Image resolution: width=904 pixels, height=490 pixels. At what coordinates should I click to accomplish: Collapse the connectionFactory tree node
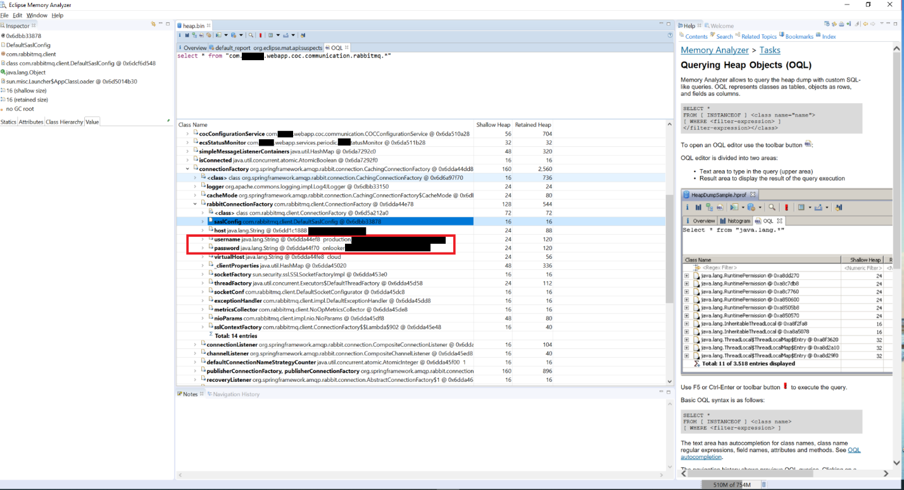coord(187,169)
